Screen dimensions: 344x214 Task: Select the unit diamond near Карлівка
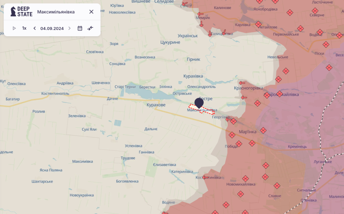tap(258, 24)
